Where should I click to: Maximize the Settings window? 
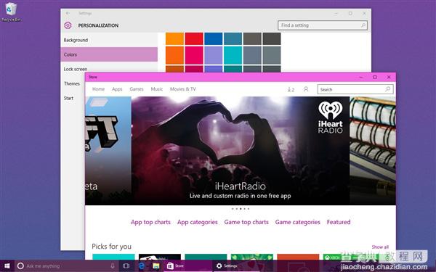click(x=350, y=13)
